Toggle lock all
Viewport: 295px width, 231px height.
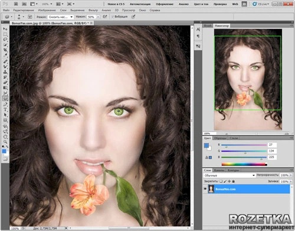pos(234,182)
